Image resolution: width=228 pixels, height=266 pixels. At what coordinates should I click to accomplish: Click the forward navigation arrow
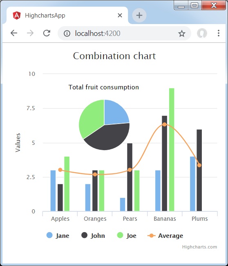coord(30,33)
